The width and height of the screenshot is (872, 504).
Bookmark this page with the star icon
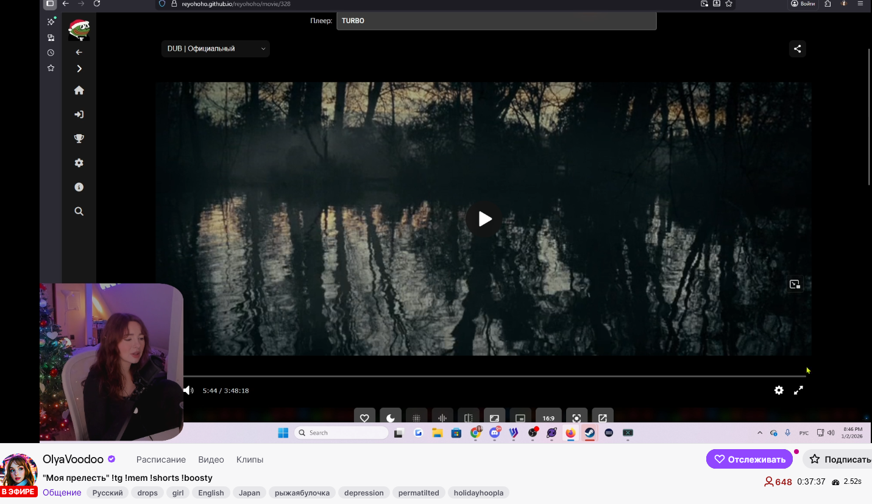click(x=729, y=4)
